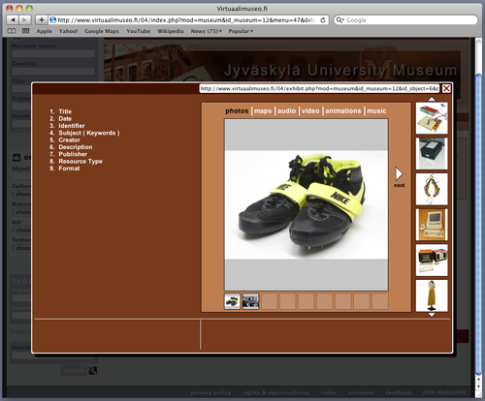Viewport: 485px width, 401px height.
Task: Open the feedback footer link
Action: (399, 392)
